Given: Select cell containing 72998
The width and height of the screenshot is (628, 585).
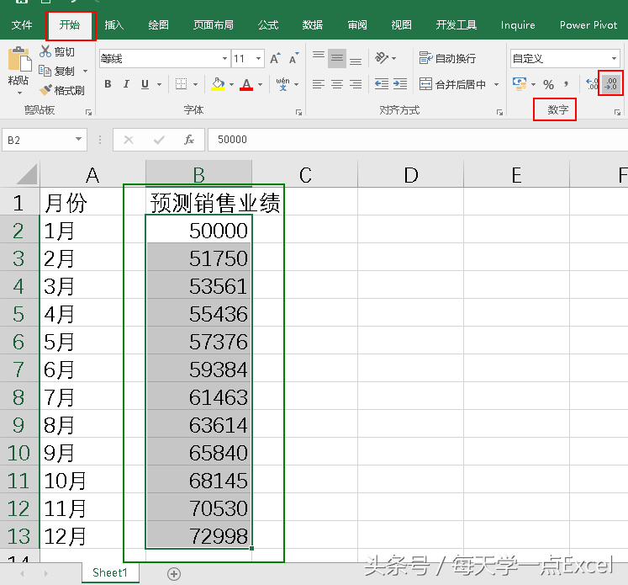Looking at the screenshot, I should (x=198, y=535).
